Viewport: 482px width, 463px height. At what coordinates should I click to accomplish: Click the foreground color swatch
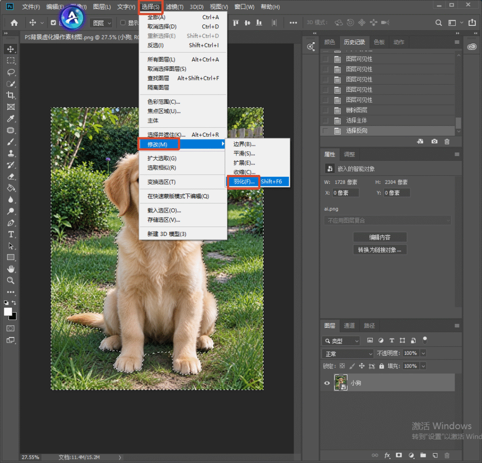click(8, 311)
